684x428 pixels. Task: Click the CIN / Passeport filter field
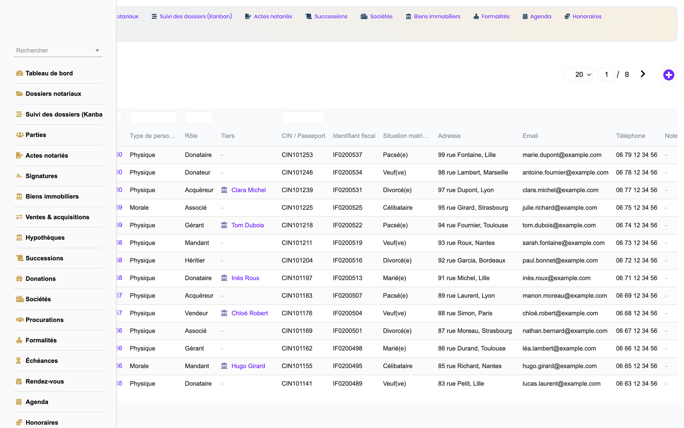point(303,118)
